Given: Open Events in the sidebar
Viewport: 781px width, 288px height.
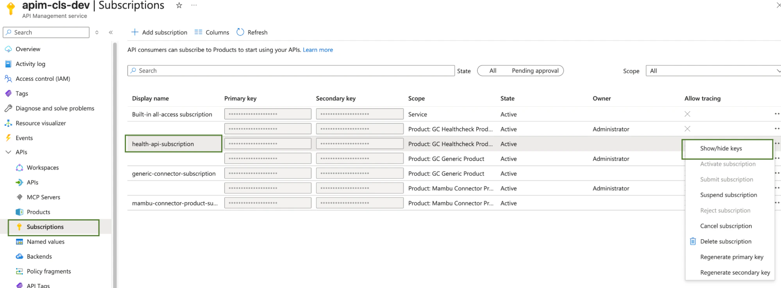Looking at the screenshot, I should 24,138.
